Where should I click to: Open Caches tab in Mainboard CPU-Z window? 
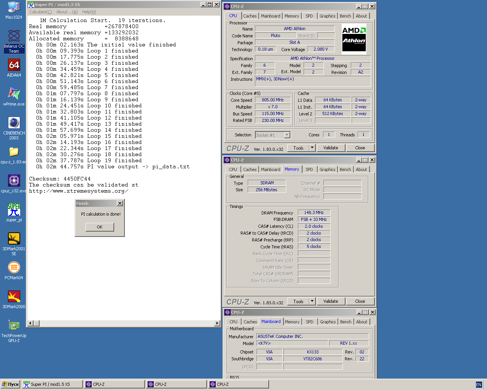(x=250, y=322)
